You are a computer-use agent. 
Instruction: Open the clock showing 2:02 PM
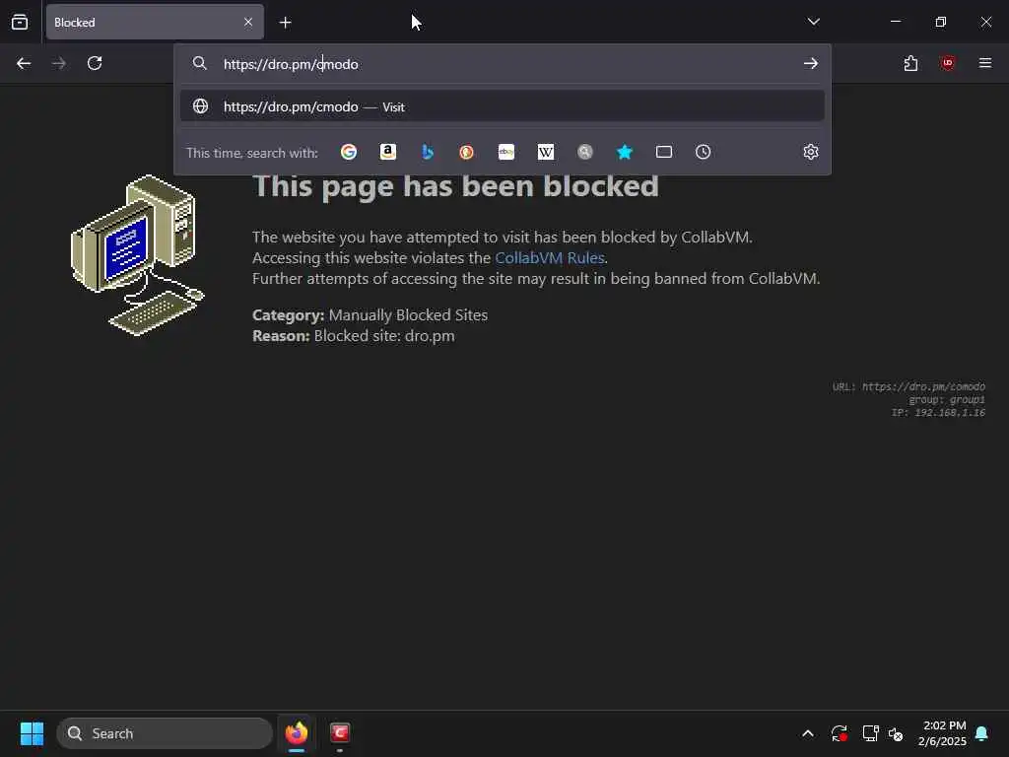[942, 733]
